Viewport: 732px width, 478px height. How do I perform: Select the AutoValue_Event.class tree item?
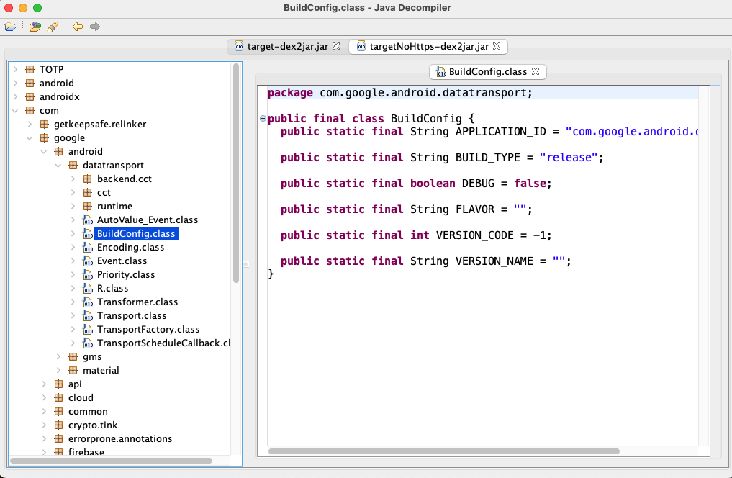(x=148, y=220)
